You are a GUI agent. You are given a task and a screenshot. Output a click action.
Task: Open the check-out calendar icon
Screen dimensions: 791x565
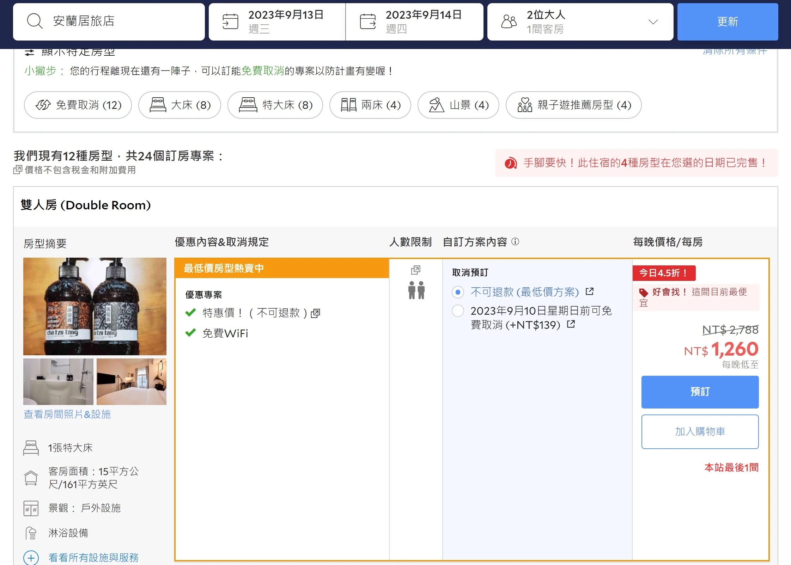pos(368,22)
